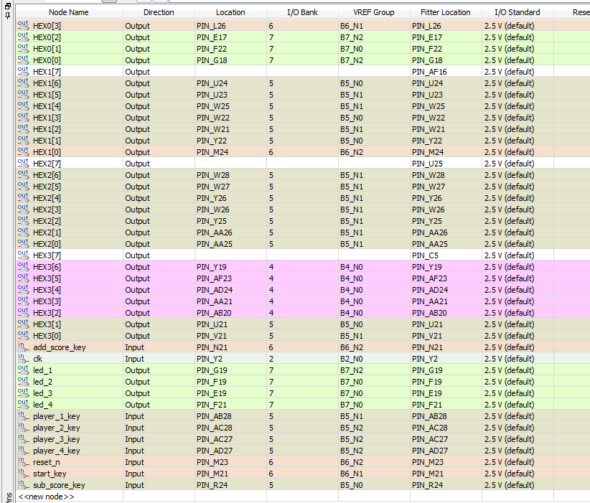
Task: Sort by I/O Standard column header
Action: point(518,12)
